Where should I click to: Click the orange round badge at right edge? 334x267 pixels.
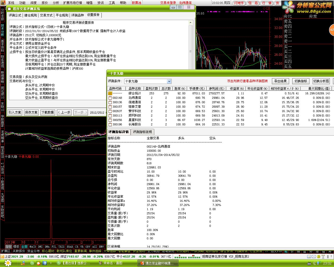click(332, 30)
